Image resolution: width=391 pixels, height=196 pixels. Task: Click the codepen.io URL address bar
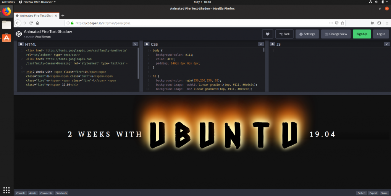[x=191, y=23]
